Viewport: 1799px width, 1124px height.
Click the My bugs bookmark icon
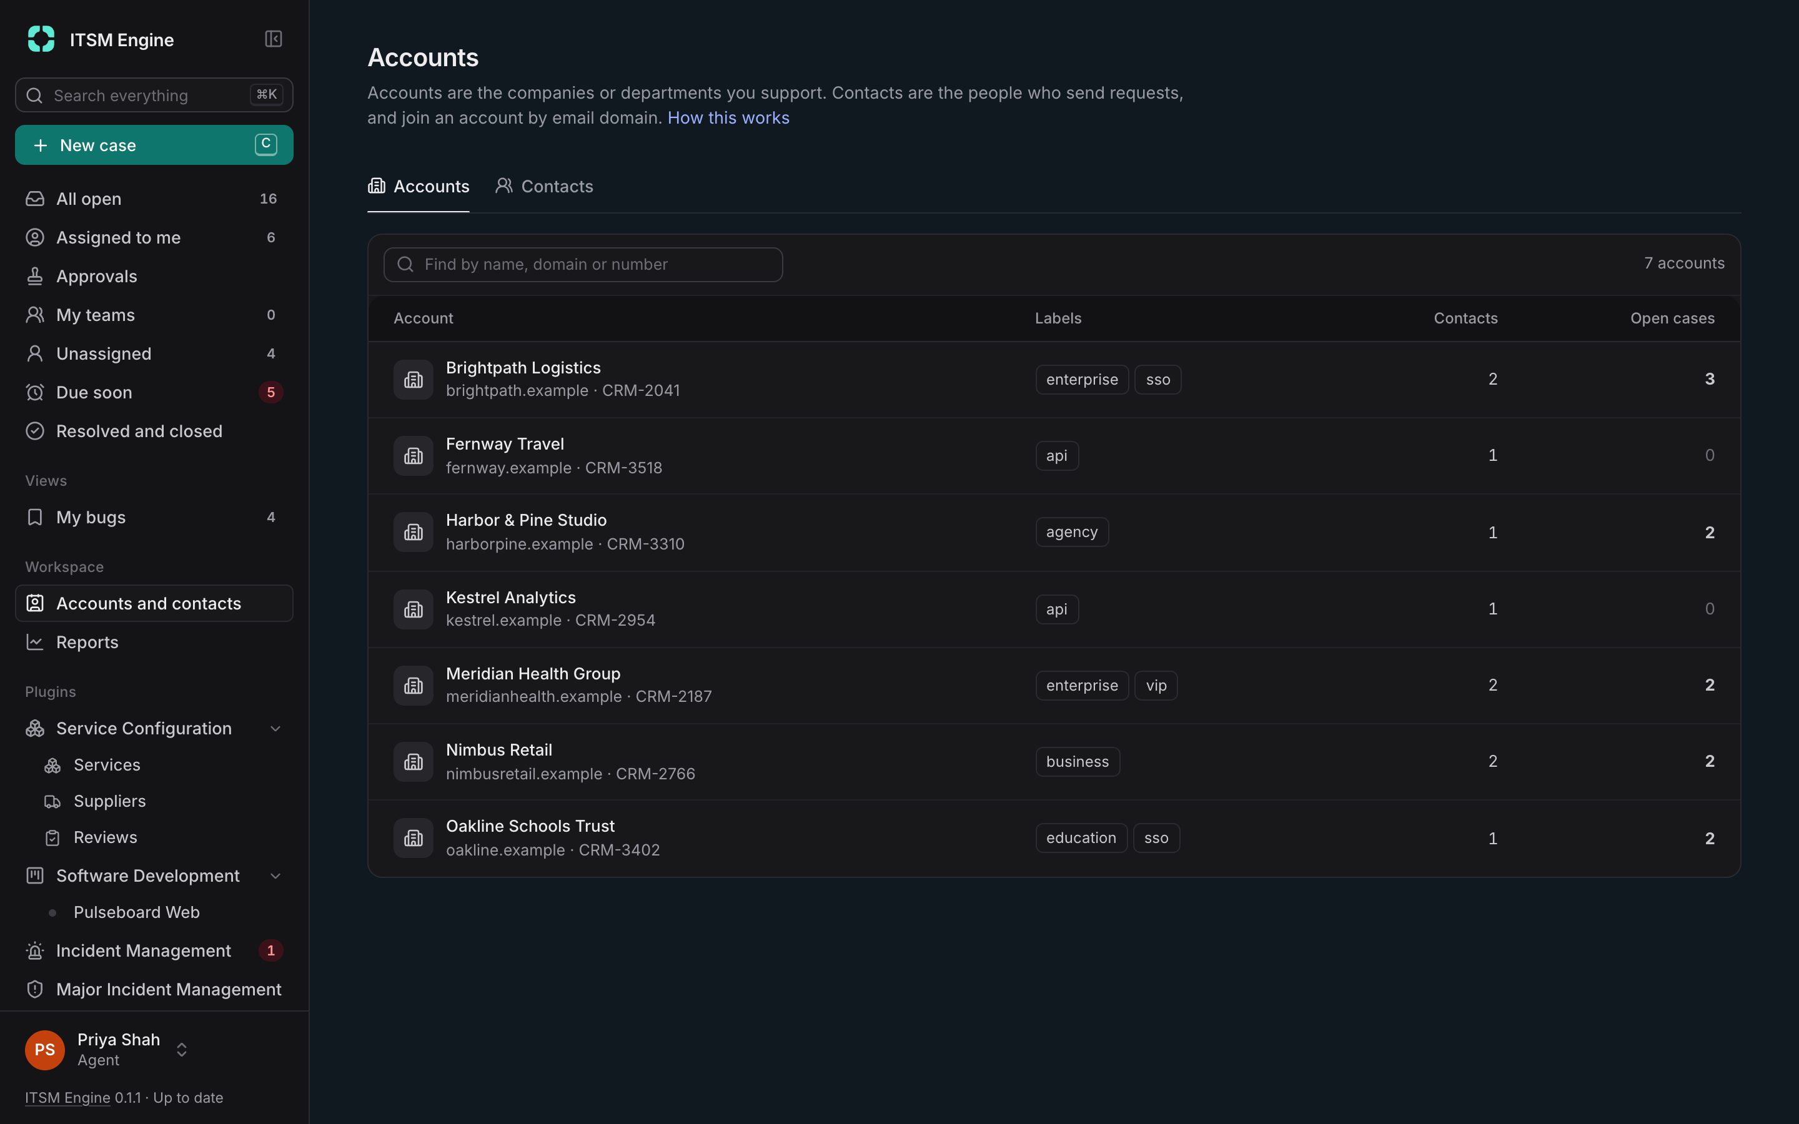pos(35,516)
